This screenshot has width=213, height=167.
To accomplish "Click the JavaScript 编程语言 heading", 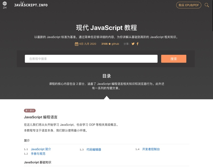I will pyautogui.click(x=41, y=117).
